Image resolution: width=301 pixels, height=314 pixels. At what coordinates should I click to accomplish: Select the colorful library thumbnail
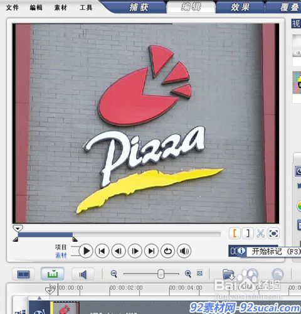pos(297,82)
